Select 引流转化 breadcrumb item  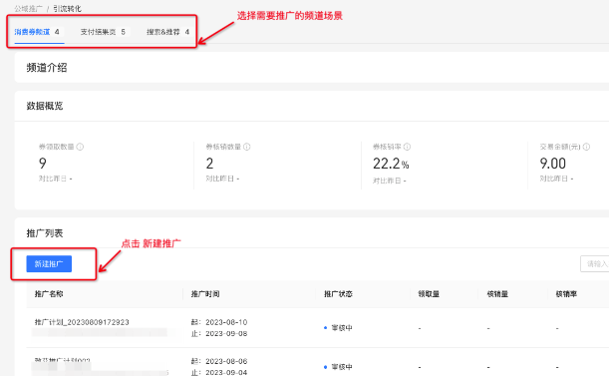click(67, 9)
